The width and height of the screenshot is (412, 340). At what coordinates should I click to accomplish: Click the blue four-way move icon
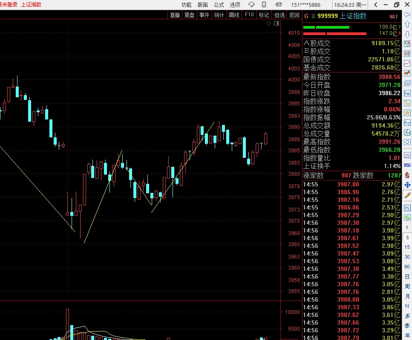(x=407, y=185)
